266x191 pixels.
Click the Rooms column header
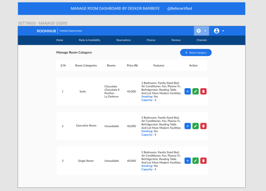pos(111,66)
